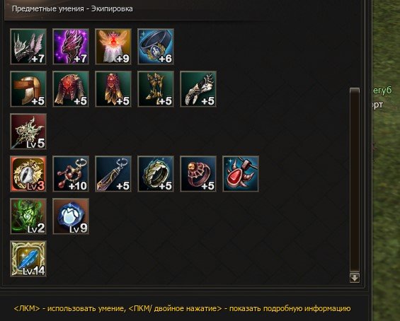400x321 pixels.
Task: Select the red leg armor +5 icon
Action: pos(113,89)
